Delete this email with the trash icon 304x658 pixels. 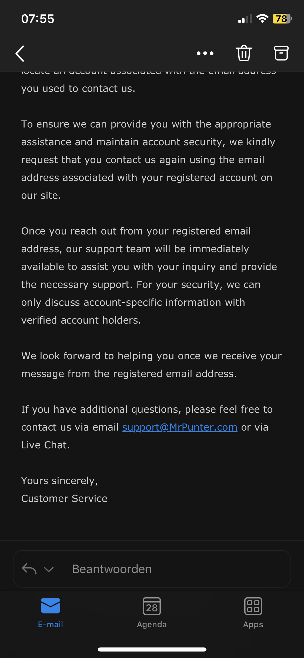[x=244, y=53]
